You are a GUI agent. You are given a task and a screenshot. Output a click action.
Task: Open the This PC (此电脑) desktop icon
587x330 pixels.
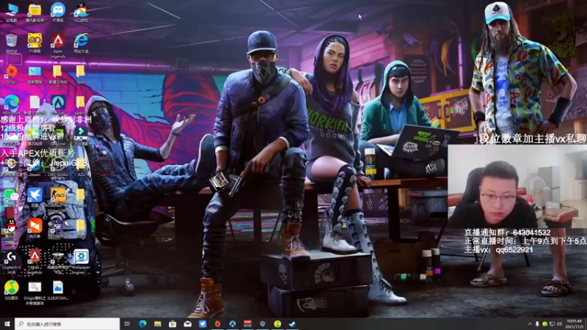(12, 12)
